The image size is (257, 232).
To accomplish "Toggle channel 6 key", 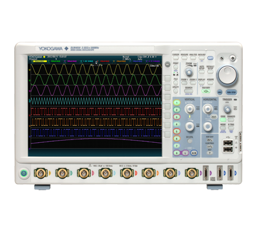I will 177,138.
